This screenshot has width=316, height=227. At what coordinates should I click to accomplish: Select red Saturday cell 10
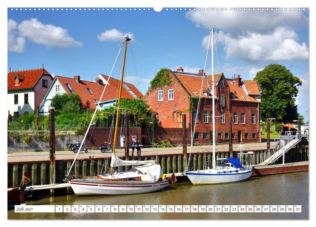pyautogui.click(x=131, y=209)
